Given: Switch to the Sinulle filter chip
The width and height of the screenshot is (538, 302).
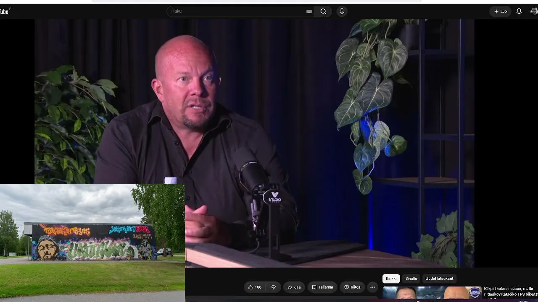Looking at the screenshot, I should 411,279.
